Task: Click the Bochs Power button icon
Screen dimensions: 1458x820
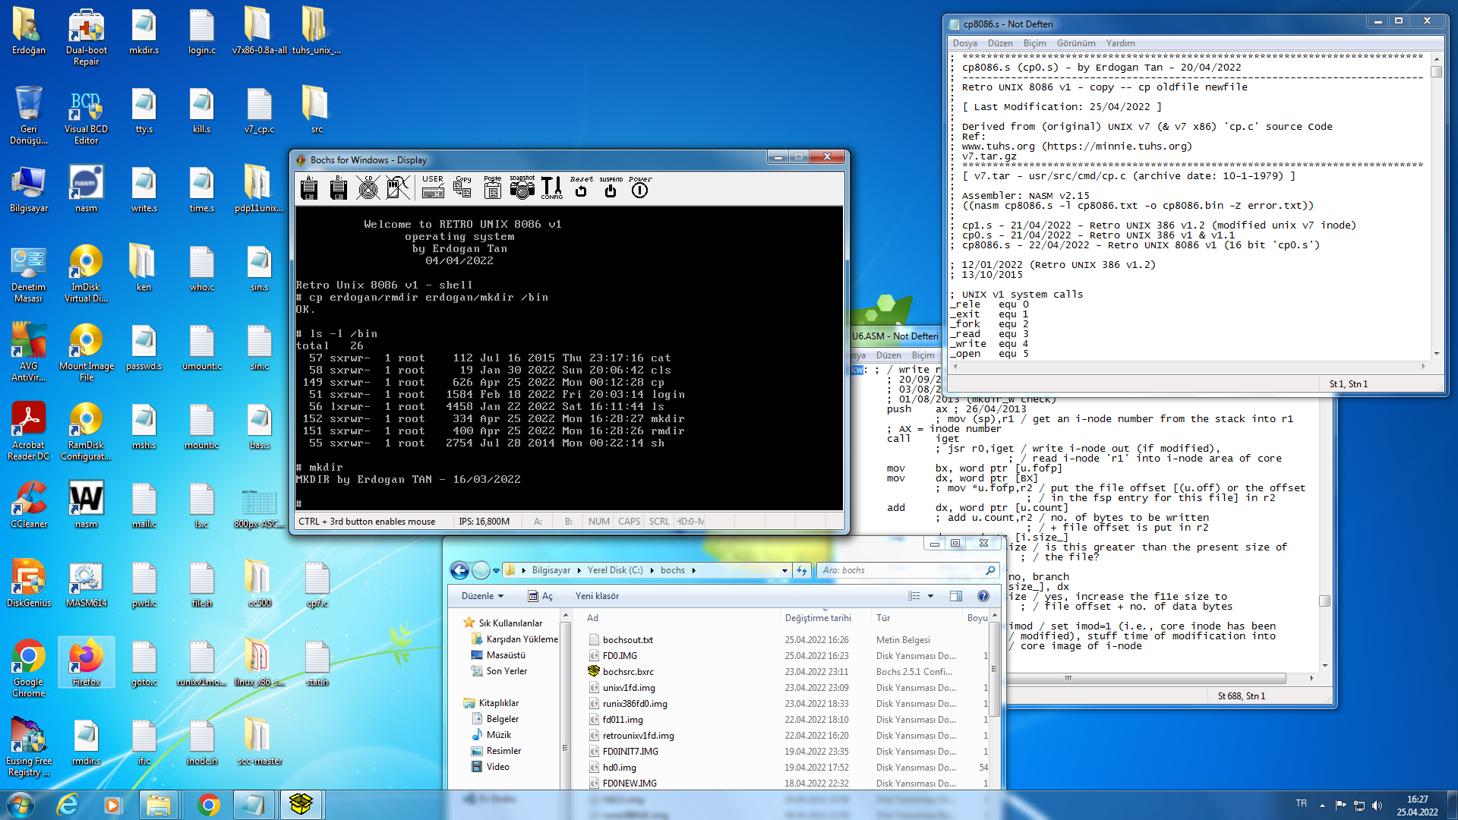Action: pyautogui.click(x=639, y=188)
